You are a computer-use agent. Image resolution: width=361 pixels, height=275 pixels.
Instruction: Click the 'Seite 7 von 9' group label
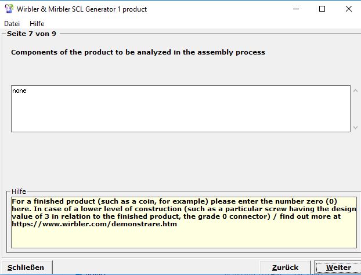[31, 34]
